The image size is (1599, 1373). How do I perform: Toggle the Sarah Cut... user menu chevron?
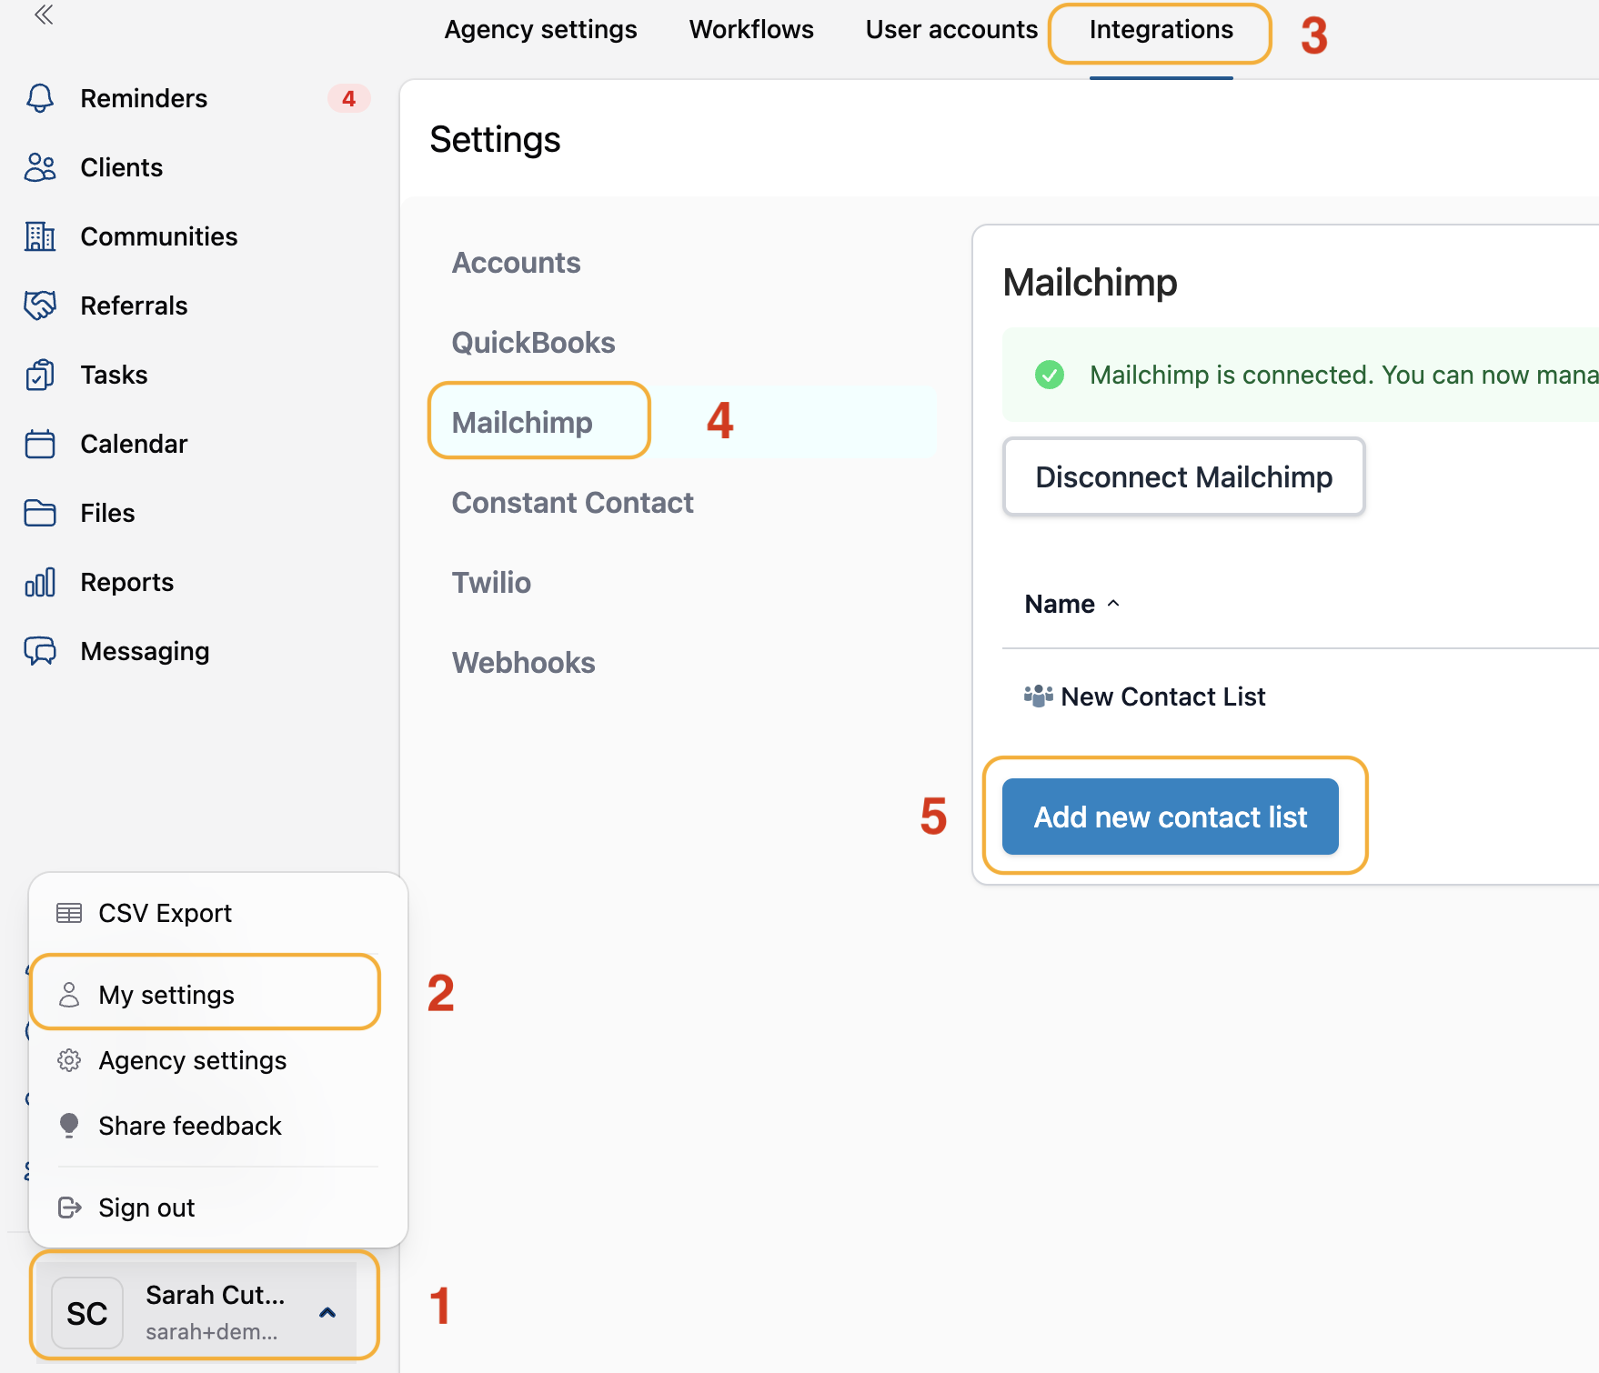pyautogui.click(x=327, y=1312)
